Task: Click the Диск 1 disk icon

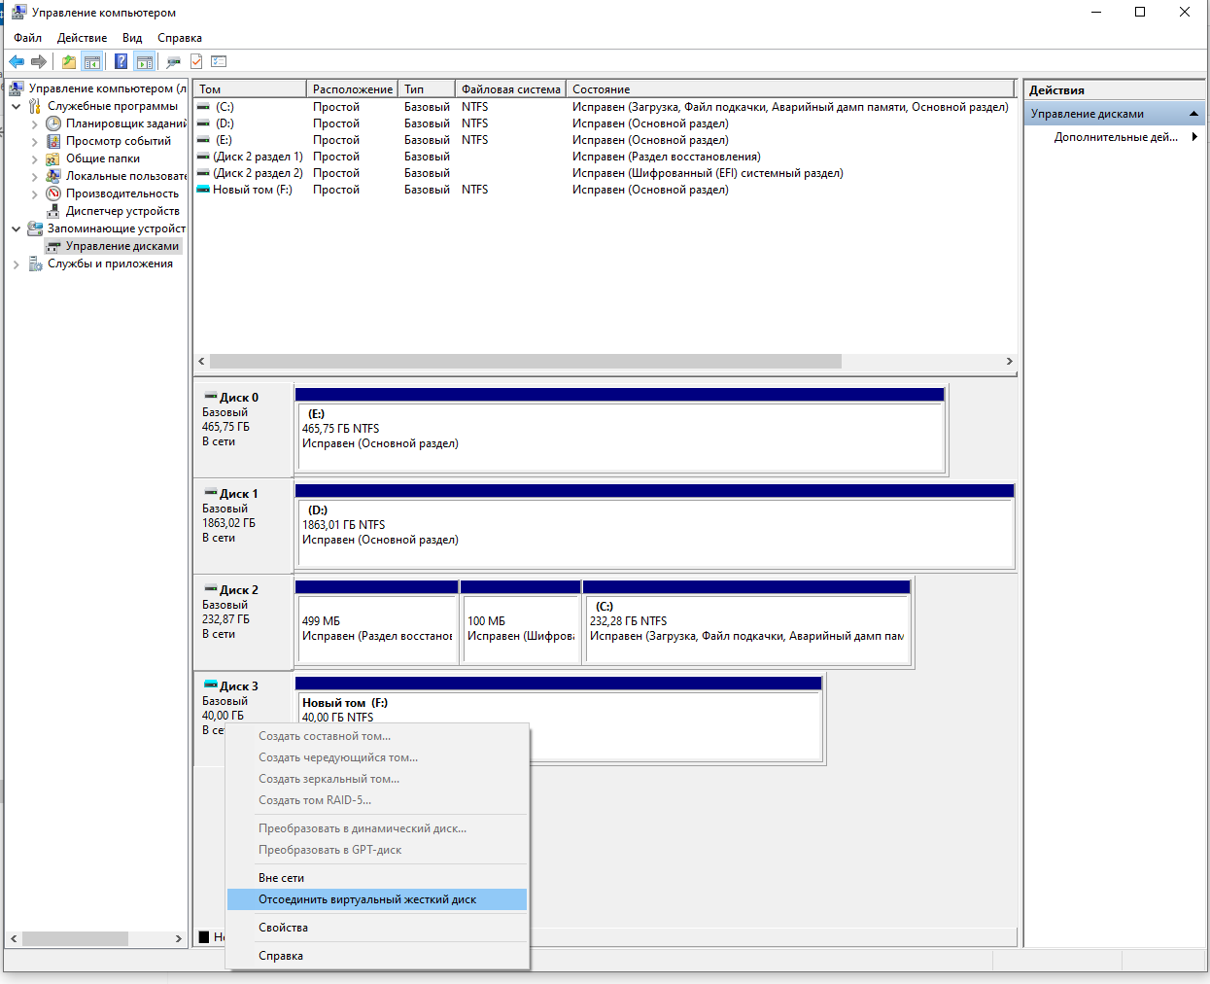Action: (x=211, y=493)
